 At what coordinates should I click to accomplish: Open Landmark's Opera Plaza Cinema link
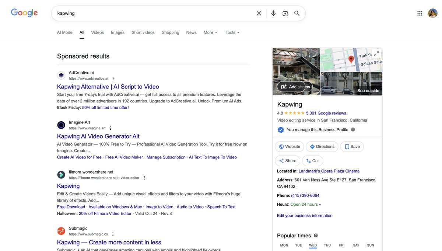329,171
